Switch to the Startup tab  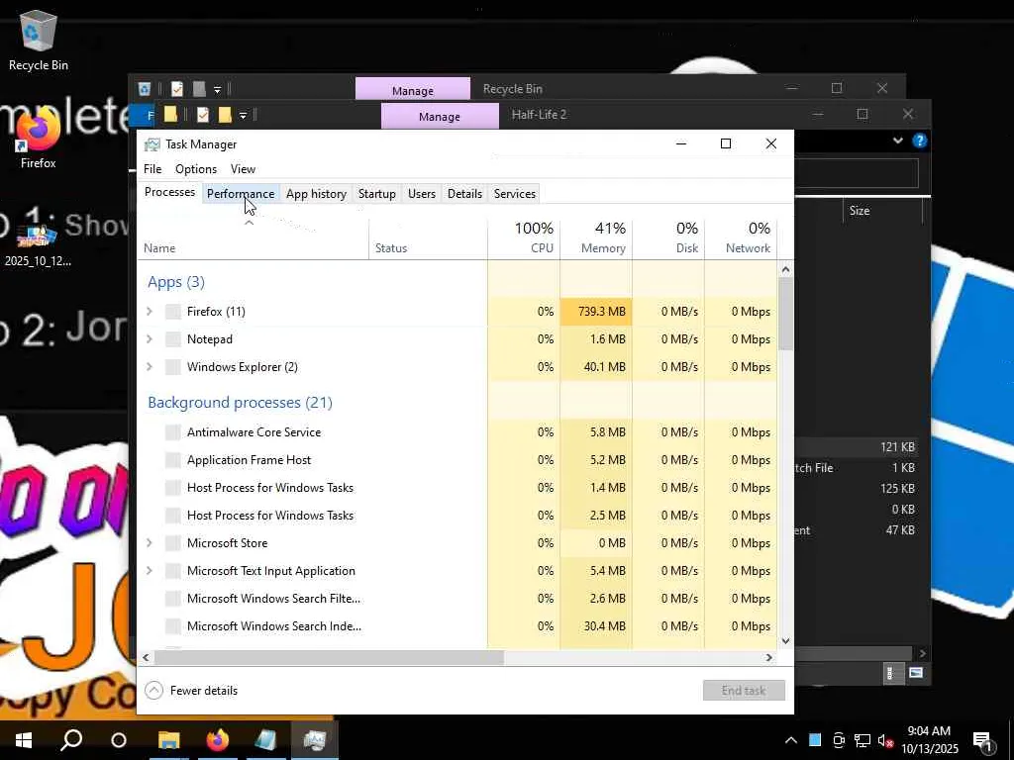pos(377,194)
